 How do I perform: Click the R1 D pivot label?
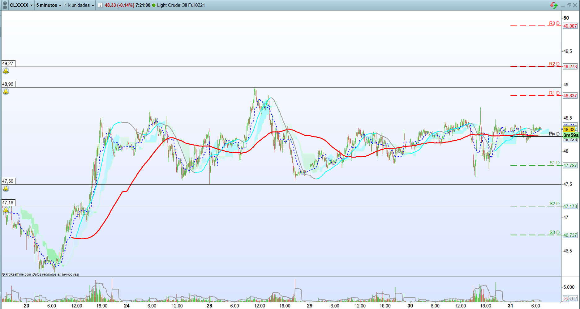point(554,93)
